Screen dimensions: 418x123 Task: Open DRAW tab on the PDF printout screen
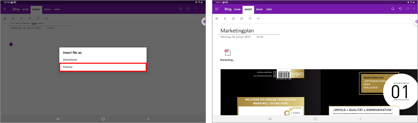point(259,9)
